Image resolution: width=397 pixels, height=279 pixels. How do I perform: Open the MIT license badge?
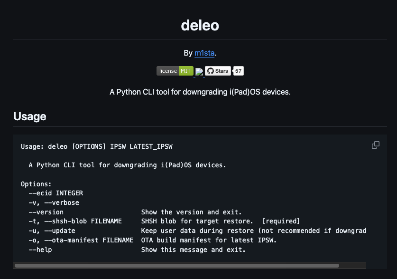(x=175, y=71)
